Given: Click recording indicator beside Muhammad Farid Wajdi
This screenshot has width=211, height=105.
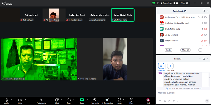Looking at the screenshot, I should 199,17.
